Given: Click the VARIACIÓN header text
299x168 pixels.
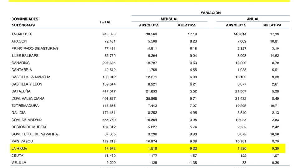Looking at the screenshot, I should tap(211, 13).
